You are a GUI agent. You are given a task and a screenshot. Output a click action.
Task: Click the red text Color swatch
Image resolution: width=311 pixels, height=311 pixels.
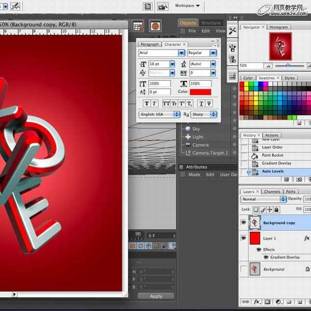pos(200,92)
